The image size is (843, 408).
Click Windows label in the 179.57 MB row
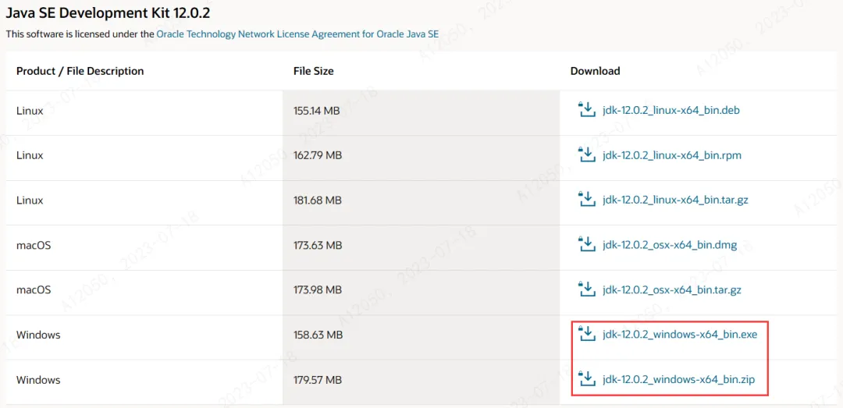pyautogui.click(x=38, y=380)
